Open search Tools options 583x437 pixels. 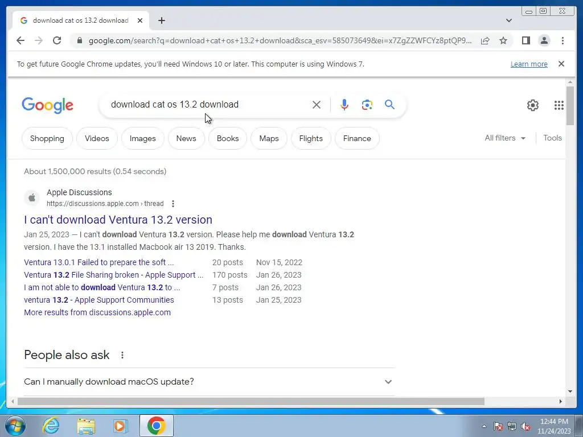(552, 138)
